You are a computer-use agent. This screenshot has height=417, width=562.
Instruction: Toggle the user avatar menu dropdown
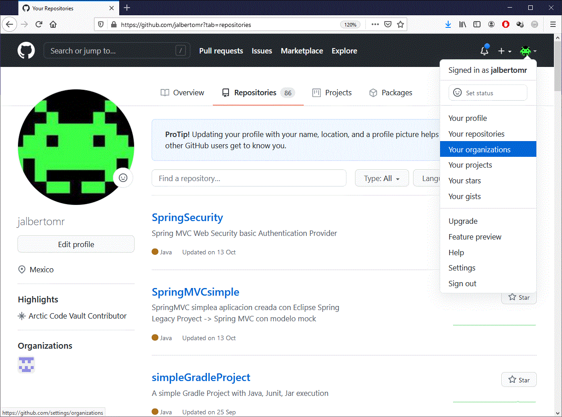coord(528,51)
